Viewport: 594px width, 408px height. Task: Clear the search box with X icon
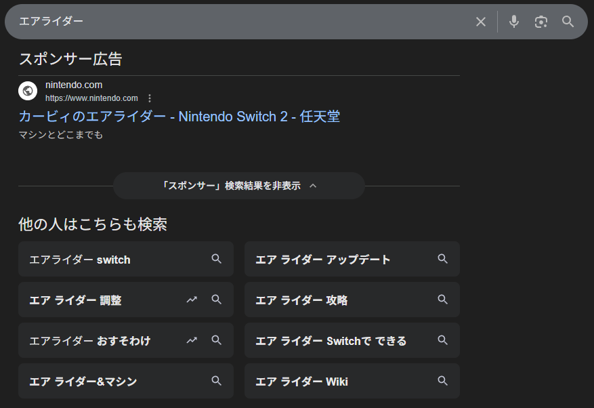481,22
